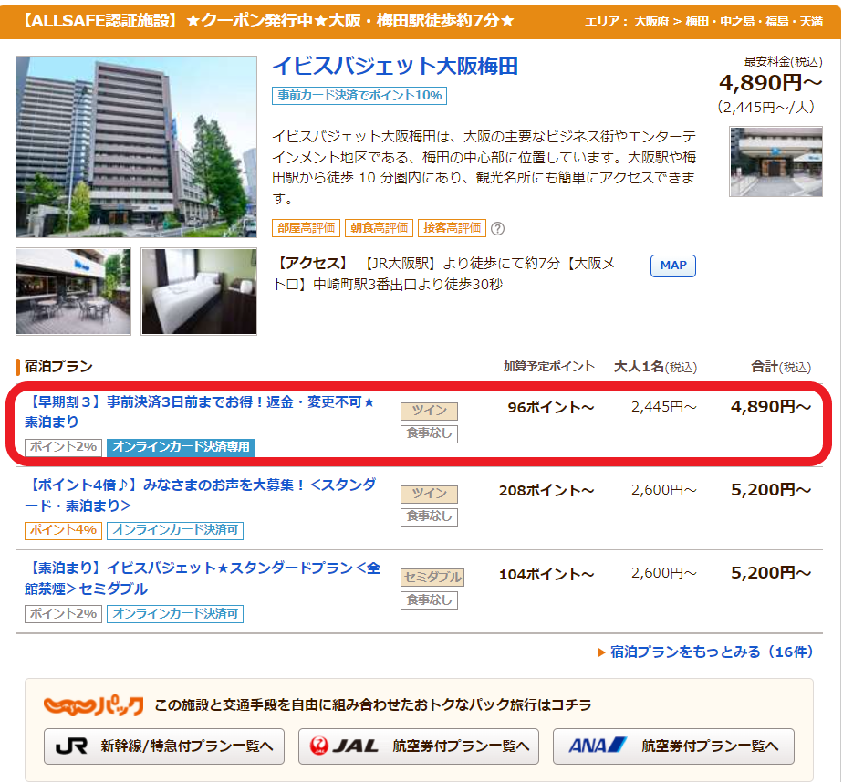Click the 最安料金 4,890円～ price at top right

click(770, 83)
